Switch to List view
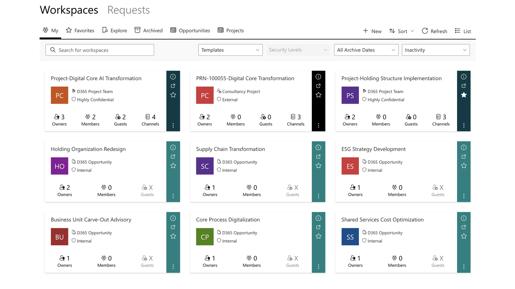515x289 pixels. click(x=463, y=31)
